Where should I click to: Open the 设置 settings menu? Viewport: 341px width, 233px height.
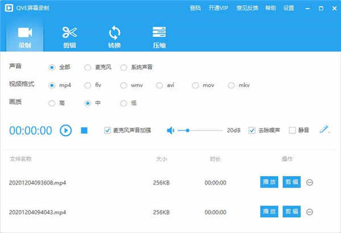point(289,8)
